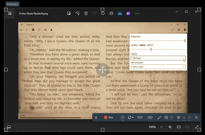Screen dimensions: 205x135
Task: Click the height field showing 583
Action: coord(150,118)
